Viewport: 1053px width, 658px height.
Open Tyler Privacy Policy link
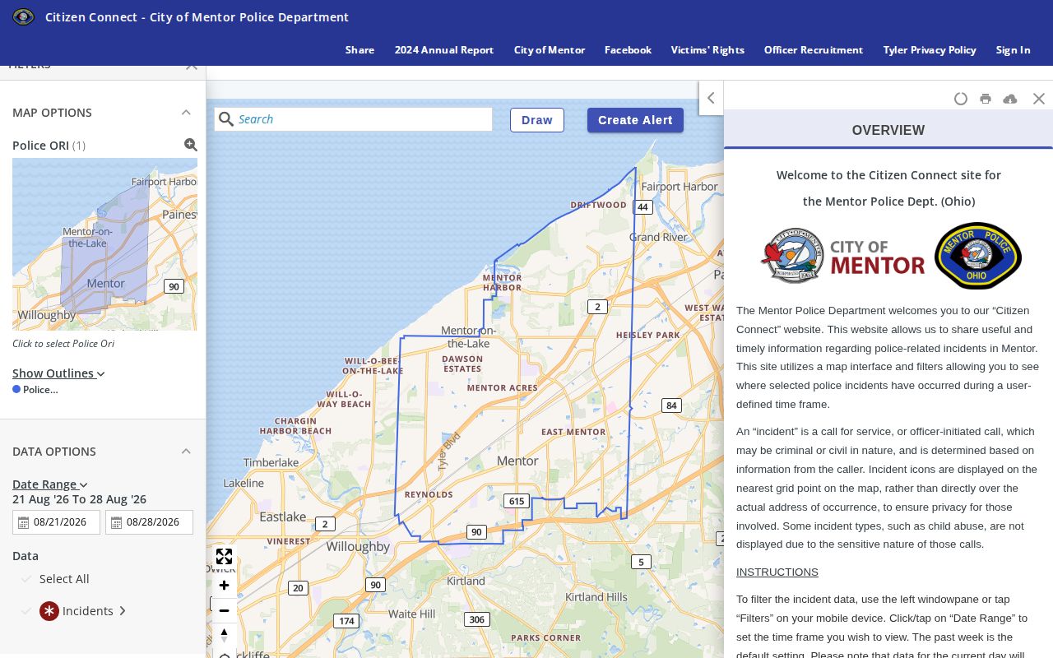(930, 50)
